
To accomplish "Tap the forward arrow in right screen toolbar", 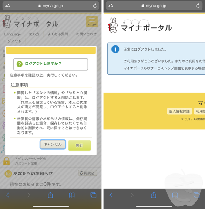I will tap(132, 195).
